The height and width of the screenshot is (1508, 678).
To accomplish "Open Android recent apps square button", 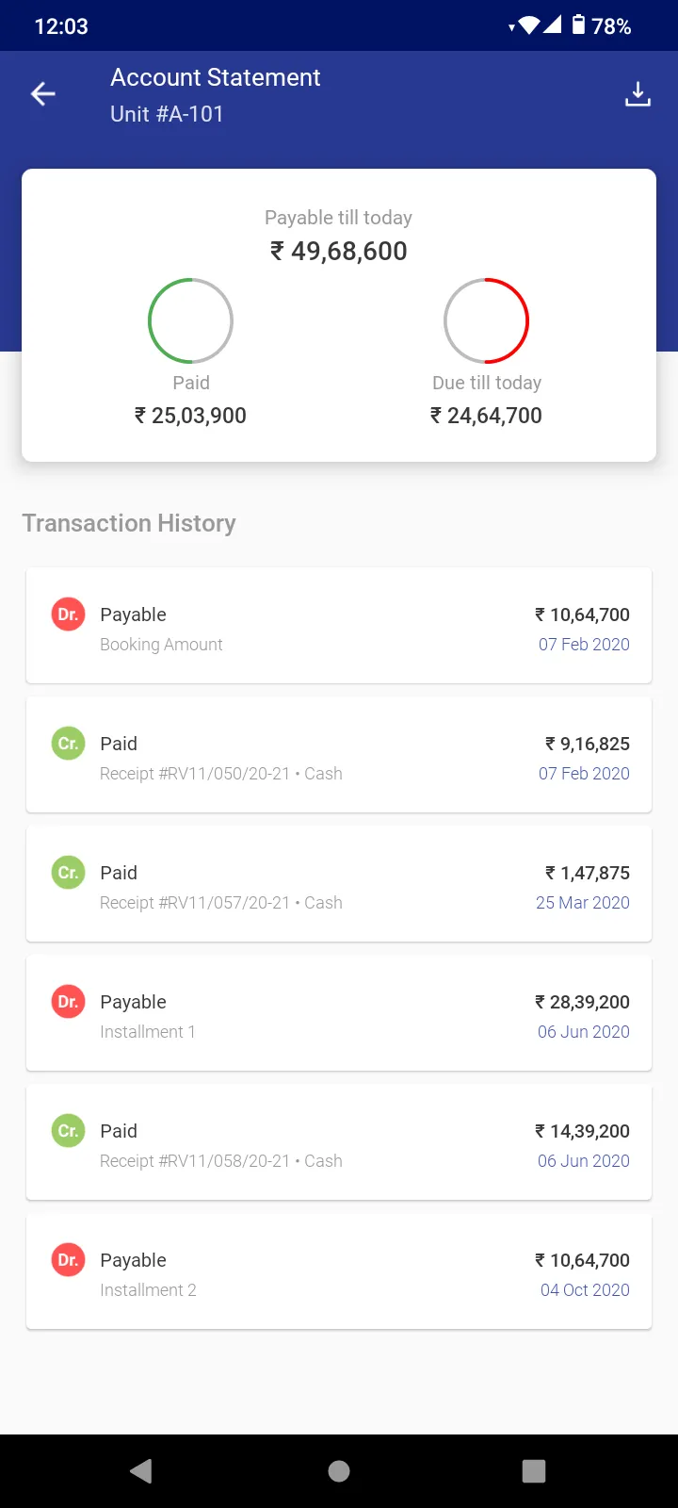I will pos(534,1471).
